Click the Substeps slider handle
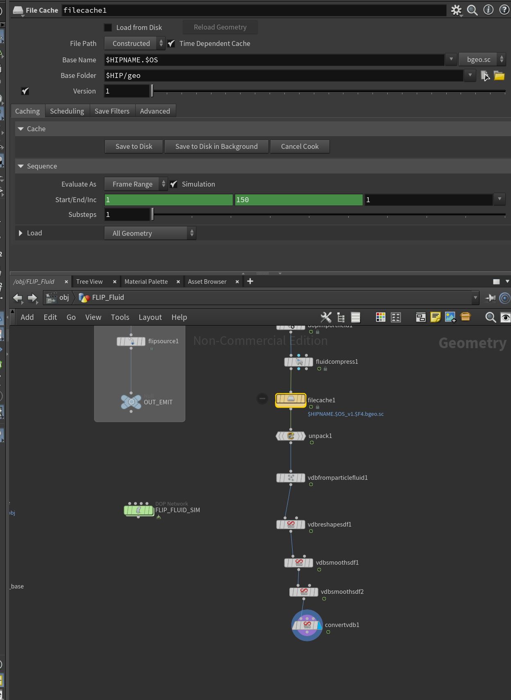The height and width of the screenshot is (700, 511). click(152, 214)
